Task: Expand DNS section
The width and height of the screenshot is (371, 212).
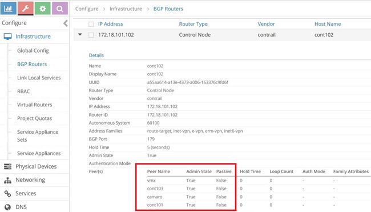Action: point(21,207)
